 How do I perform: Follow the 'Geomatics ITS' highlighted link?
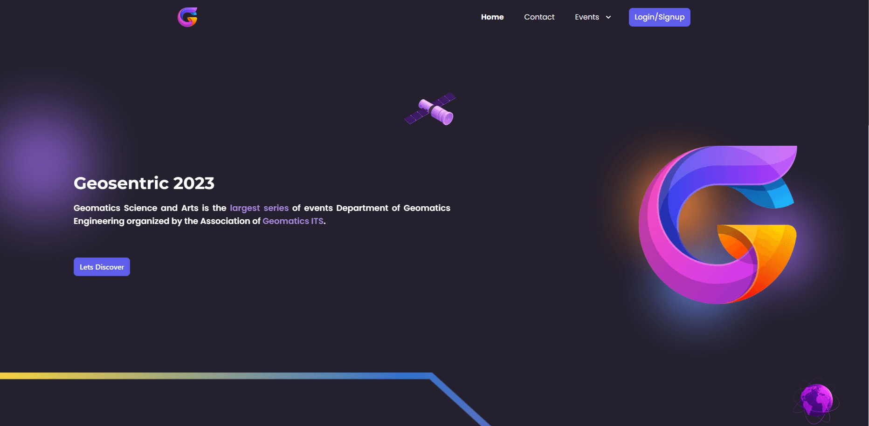click(x=293, y=221)
